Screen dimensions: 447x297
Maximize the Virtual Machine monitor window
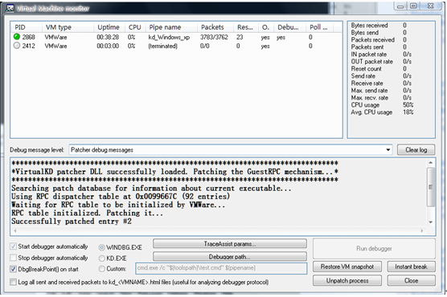(x=413, y=6)
